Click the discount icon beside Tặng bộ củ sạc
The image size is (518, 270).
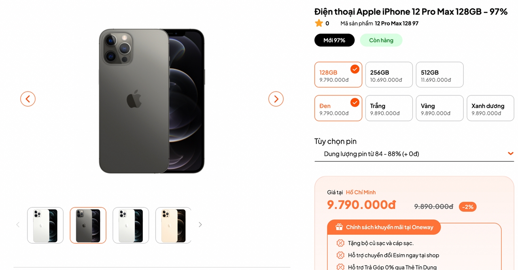coord(340,243)
